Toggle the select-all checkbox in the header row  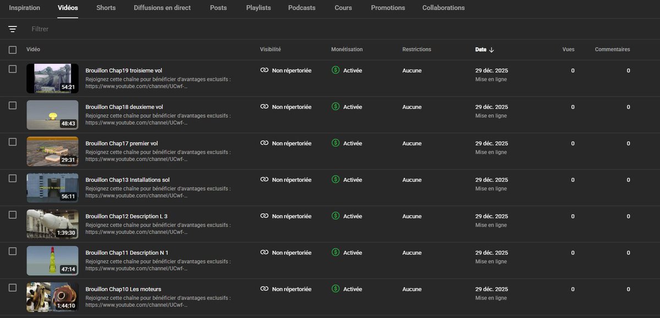pos(12,49)
